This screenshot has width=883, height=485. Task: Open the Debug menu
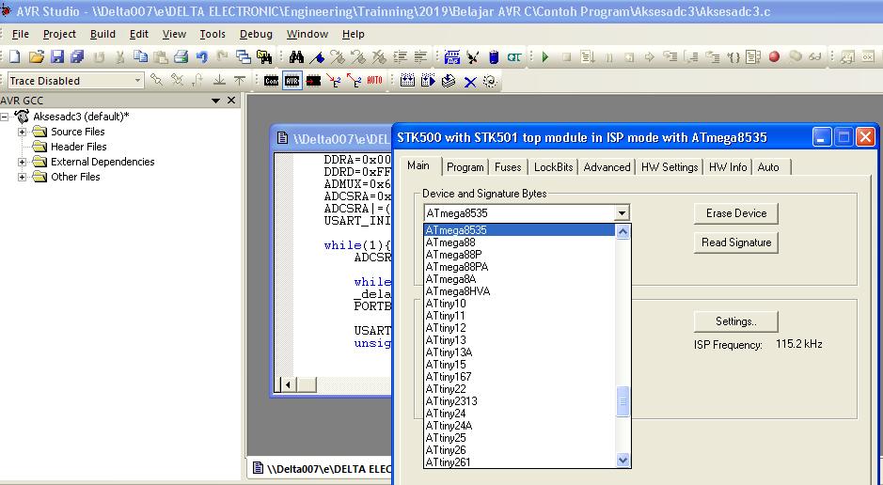coord(256,34)
